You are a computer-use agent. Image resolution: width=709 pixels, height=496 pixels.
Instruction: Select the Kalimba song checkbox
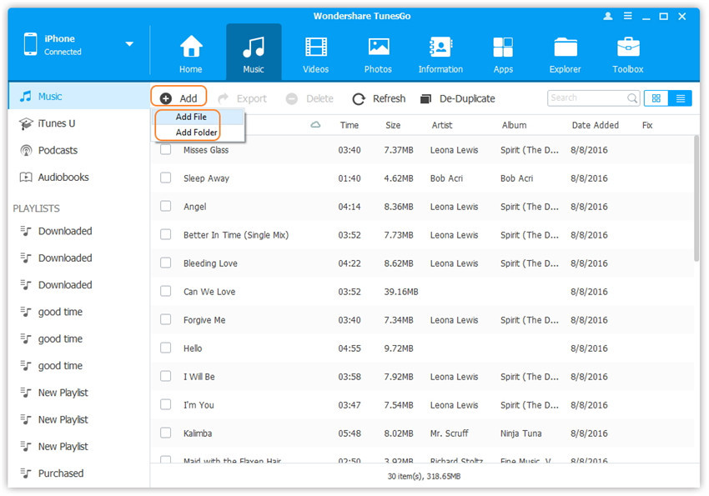tap(166, 433)
